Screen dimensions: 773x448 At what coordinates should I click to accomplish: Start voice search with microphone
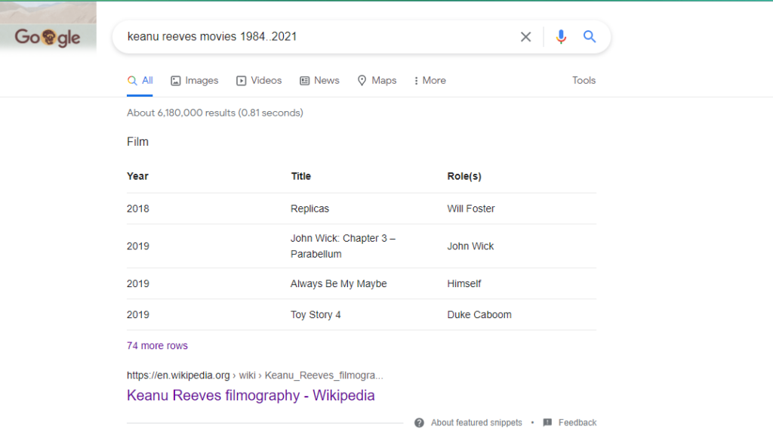[x=561, y=37]
